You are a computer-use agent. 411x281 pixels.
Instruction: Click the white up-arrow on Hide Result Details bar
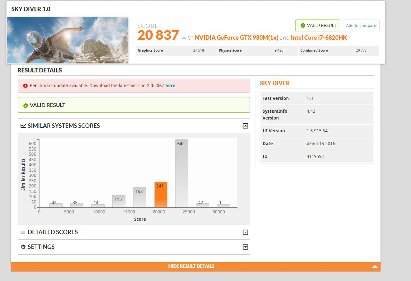(375, 267)
